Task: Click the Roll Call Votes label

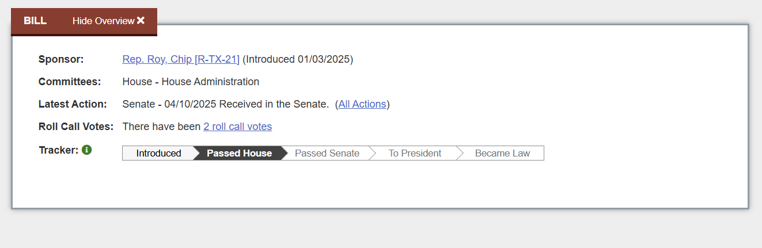Action: click(76, 127)
